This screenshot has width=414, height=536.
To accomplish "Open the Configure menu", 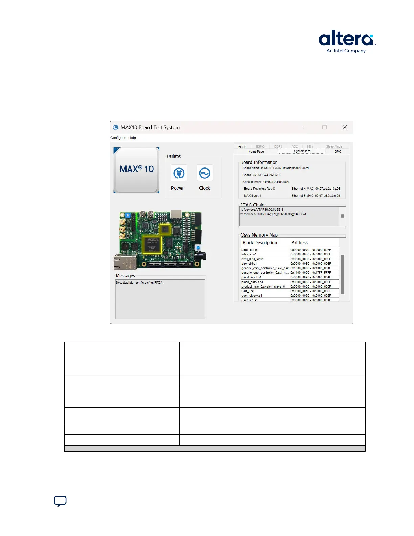I will click(x=118, y=138).
